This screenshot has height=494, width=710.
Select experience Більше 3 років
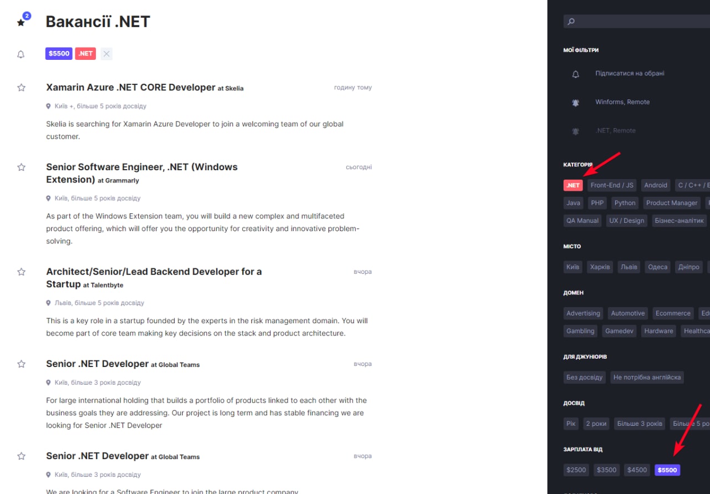click(640, 424)
